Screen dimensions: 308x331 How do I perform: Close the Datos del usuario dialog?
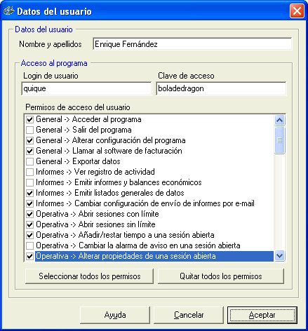297,11
